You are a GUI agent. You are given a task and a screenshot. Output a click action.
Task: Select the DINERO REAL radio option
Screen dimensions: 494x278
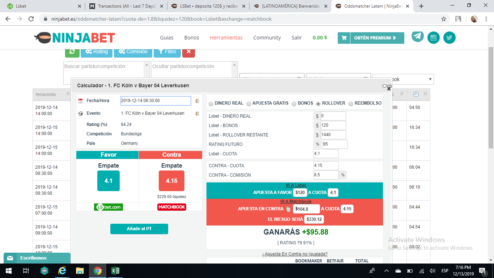211,104
